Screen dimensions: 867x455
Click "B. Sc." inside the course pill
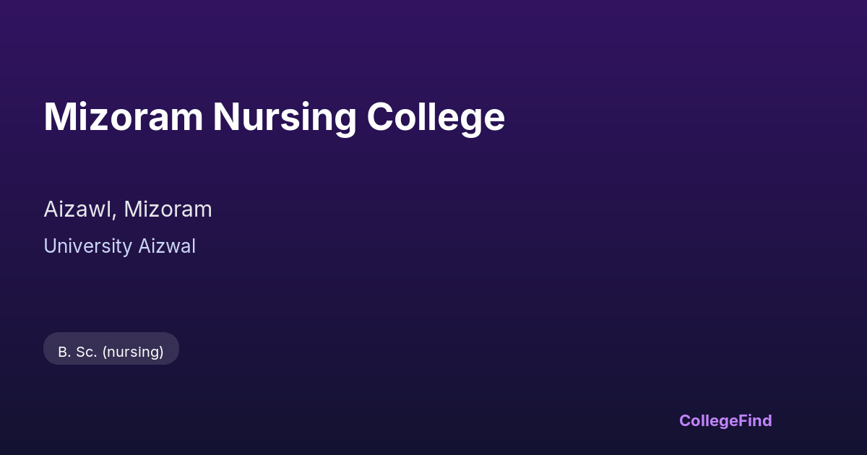(77, 352)
